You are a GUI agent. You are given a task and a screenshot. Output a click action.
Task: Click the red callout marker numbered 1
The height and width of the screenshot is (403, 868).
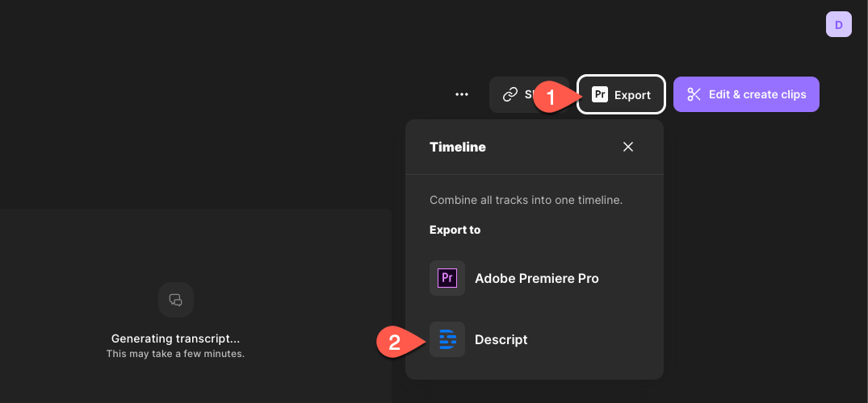tap(553, 97)
